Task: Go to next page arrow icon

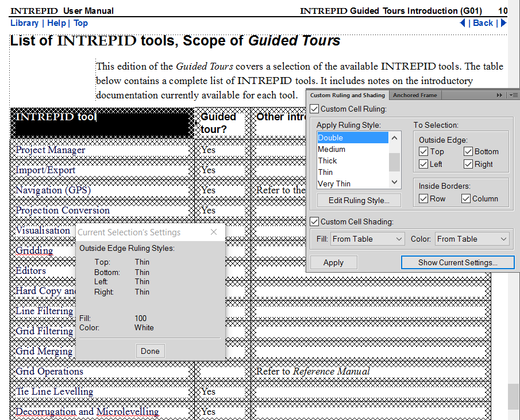Action: [x=504, y=23]
